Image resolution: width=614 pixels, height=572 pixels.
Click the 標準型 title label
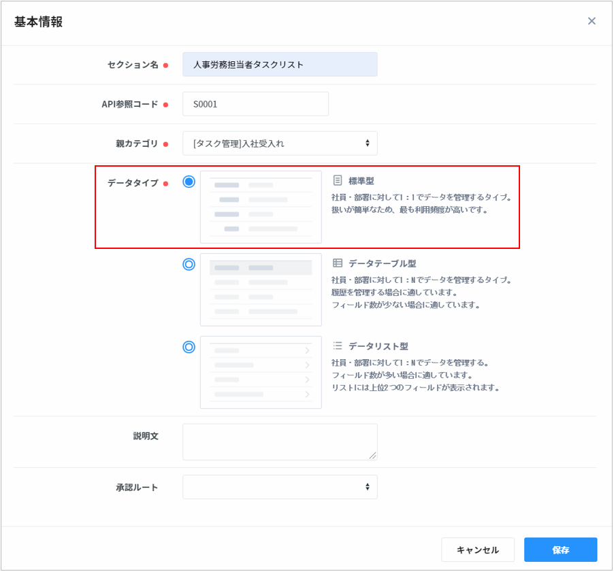pos(361,181)
